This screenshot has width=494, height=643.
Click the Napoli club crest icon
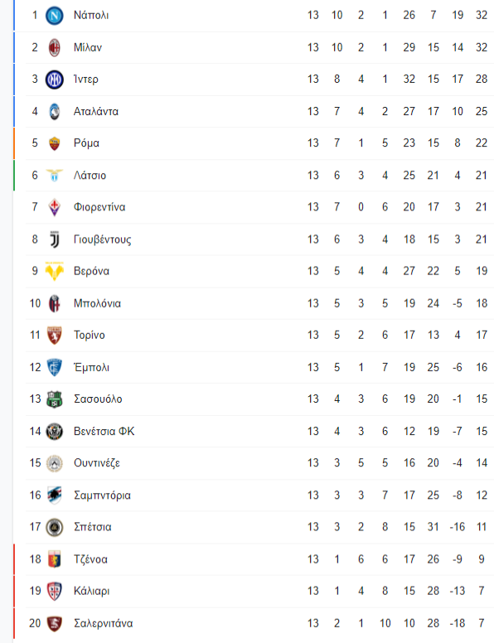pos(54,16)
